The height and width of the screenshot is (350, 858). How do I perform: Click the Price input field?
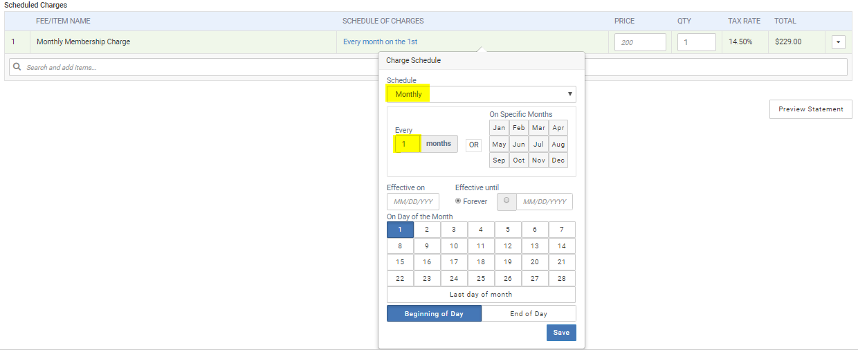coord(640,42)
